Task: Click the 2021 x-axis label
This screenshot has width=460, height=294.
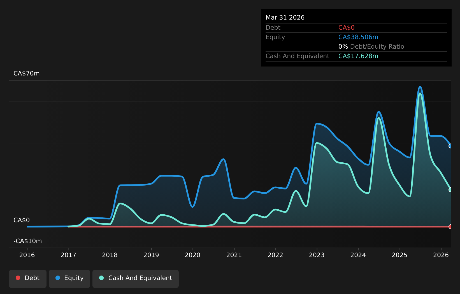Action: coord(234,255)
